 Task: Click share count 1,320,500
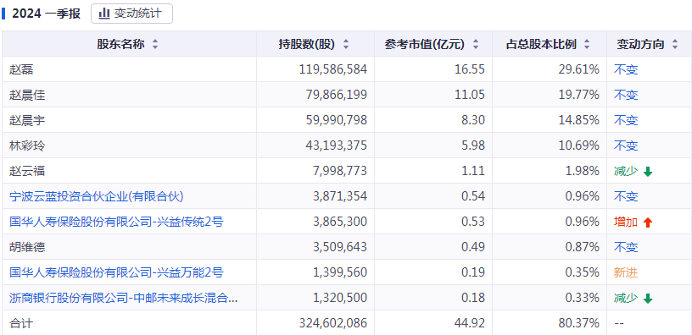click(340, 298)
